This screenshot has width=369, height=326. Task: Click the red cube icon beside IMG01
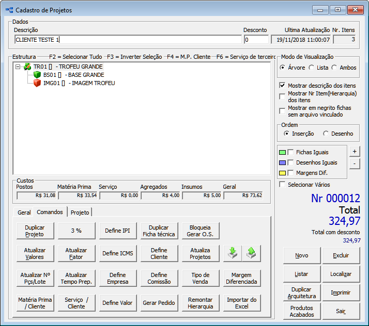pos(37,83)
